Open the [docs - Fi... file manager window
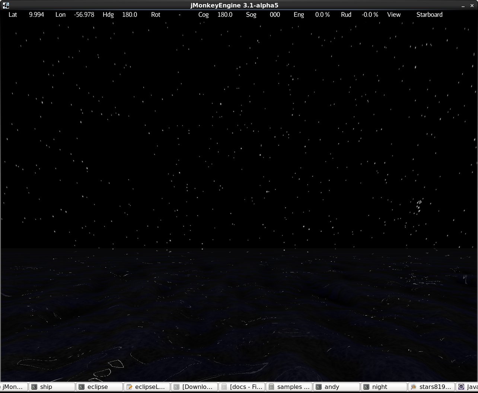 click(242, 387)
